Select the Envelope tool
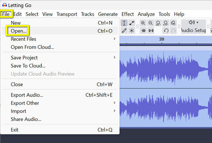The width and height of the screenshot is (212, 143). tap(131, 23)
